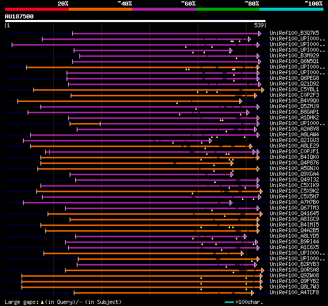Open hit UniRef100_C5YBL1
Image resolution: width=328 pixels, height=306 pixels.
pos(294,89)
